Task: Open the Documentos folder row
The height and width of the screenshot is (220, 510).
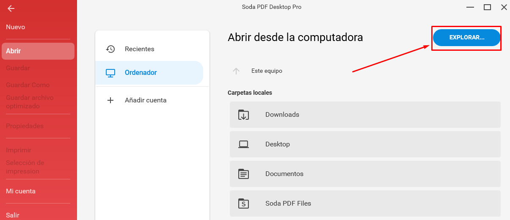Action: [x=365, y=174]
